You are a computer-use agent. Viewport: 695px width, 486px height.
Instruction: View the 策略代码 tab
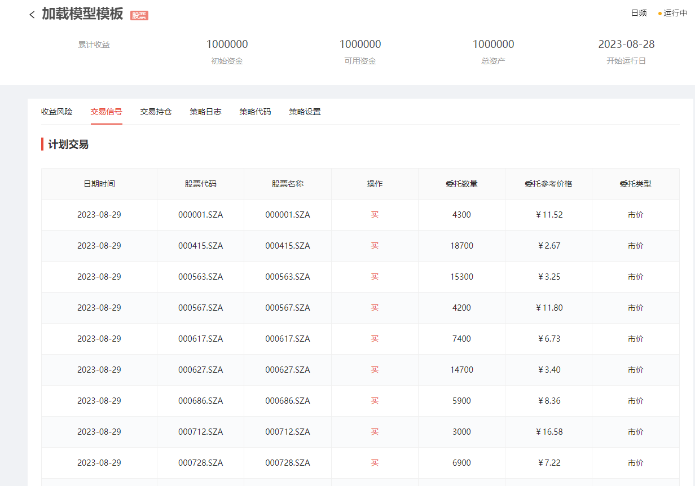coord(255,112)
